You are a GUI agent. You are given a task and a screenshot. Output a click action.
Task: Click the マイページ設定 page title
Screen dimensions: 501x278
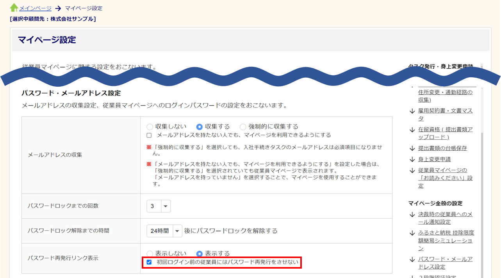pyautogui.click(x=47, y=40)
